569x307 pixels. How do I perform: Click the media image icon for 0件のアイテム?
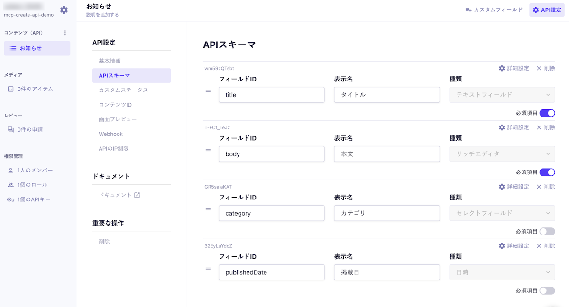pyautogui.click(x=10, y=89)
